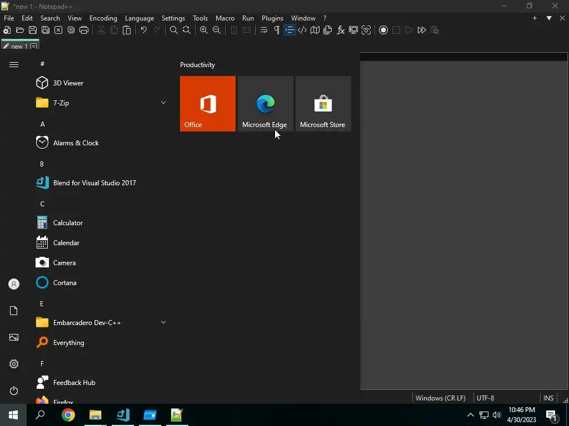This screenshot has width=569, height=426.
Task: Open the user account icon in Start
Action: [x=14, y=284]
